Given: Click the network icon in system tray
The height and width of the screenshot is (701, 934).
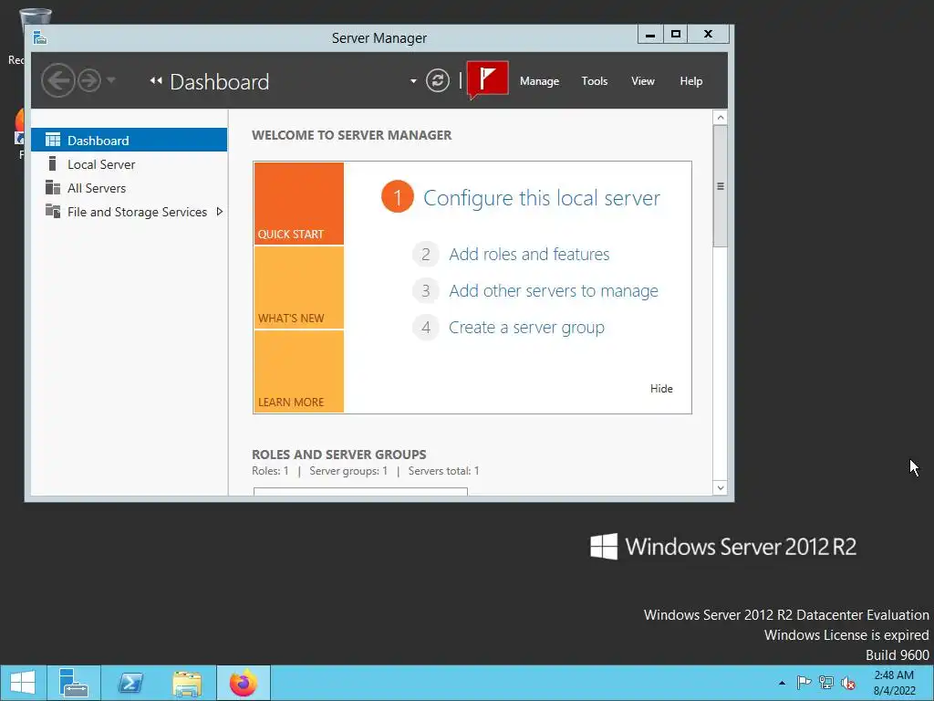Looking at the screenshot, I should coord(826,683).
